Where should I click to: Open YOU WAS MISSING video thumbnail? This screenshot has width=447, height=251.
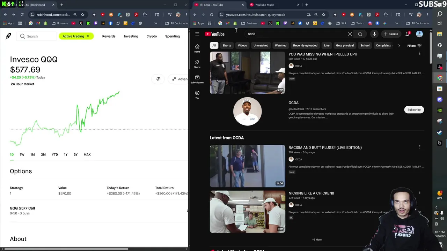click(x=247, y=73)
